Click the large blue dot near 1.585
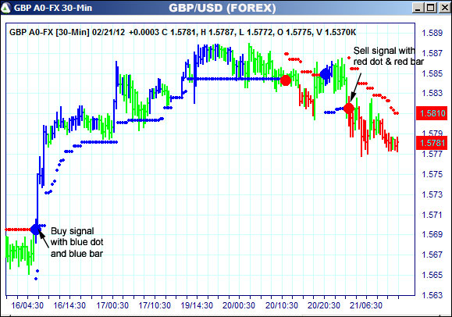 pos(326,74)
